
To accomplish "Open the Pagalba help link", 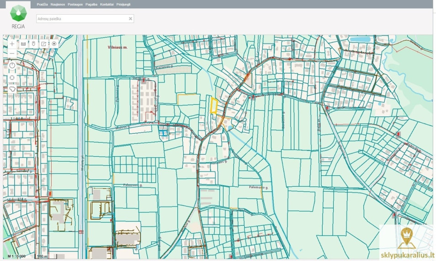I will [x=91, y=5].
